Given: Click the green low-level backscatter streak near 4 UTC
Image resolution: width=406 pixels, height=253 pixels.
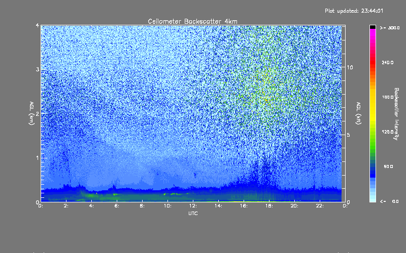Looking at the screenshot, I should (x=90, y=196).
